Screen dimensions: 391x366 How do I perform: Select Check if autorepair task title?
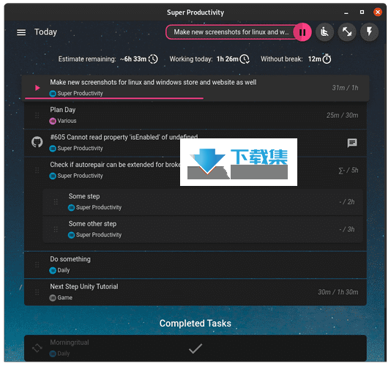(x=115, y=165)
